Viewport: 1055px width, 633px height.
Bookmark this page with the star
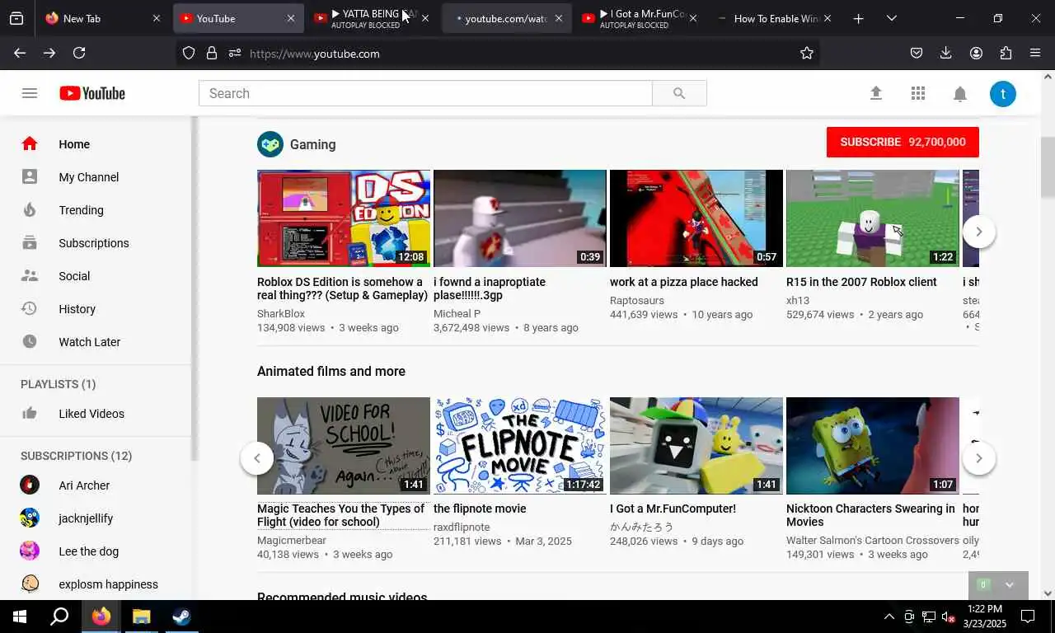807,53
